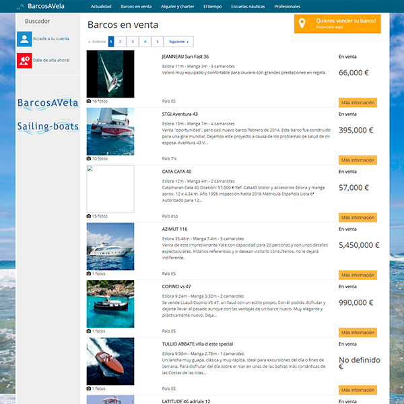The image size is (404, 404).
Task: Go to results page 2
Action: pyautogui.click(x=120, y=42)
